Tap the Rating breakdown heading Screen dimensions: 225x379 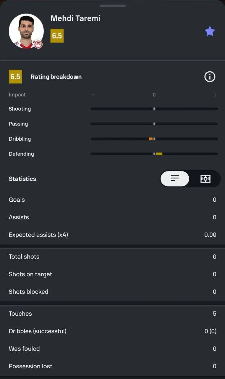(56, 77)
